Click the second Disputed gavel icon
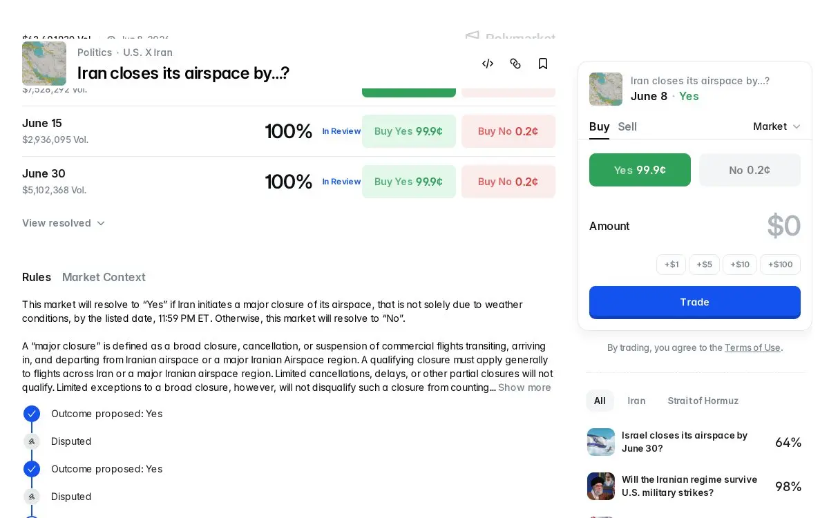 pos(32,497)
